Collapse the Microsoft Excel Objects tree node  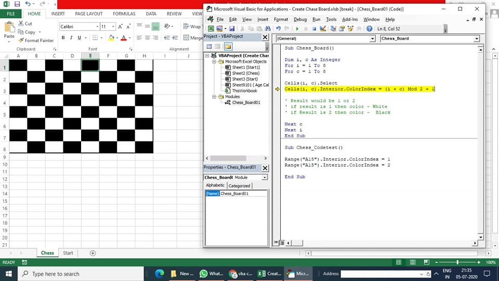click(214, 62)
